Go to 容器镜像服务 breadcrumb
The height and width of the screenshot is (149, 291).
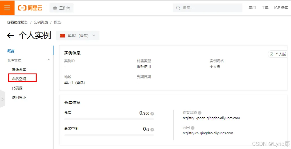[x=17, y=22]
